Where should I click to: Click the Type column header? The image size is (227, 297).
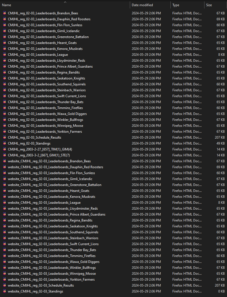tap(176, 5)
